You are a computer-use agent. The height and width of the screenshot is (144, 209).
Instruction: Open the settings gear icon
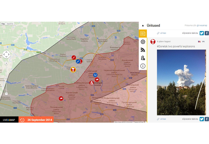143,42
